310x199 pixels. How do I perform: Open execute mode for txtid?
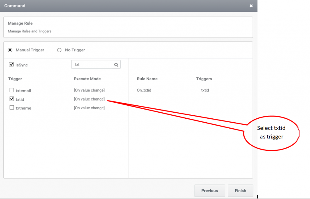click(x=89, y=99)
